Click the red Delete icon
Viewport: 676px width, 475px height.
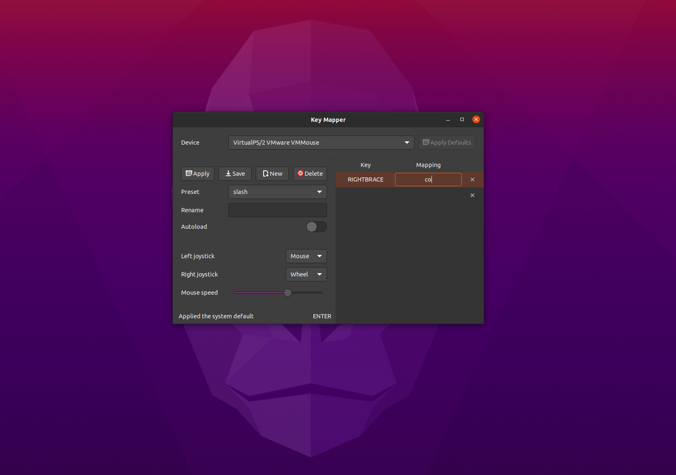[300, 173]
